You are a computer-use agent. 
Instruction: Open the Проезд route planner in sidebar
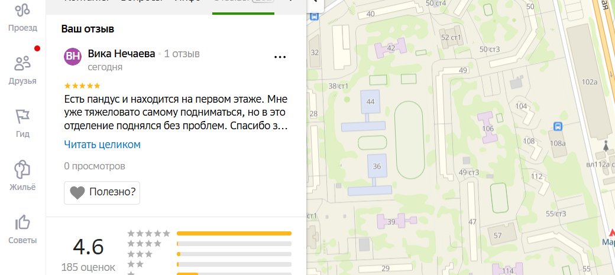[22, 18]
